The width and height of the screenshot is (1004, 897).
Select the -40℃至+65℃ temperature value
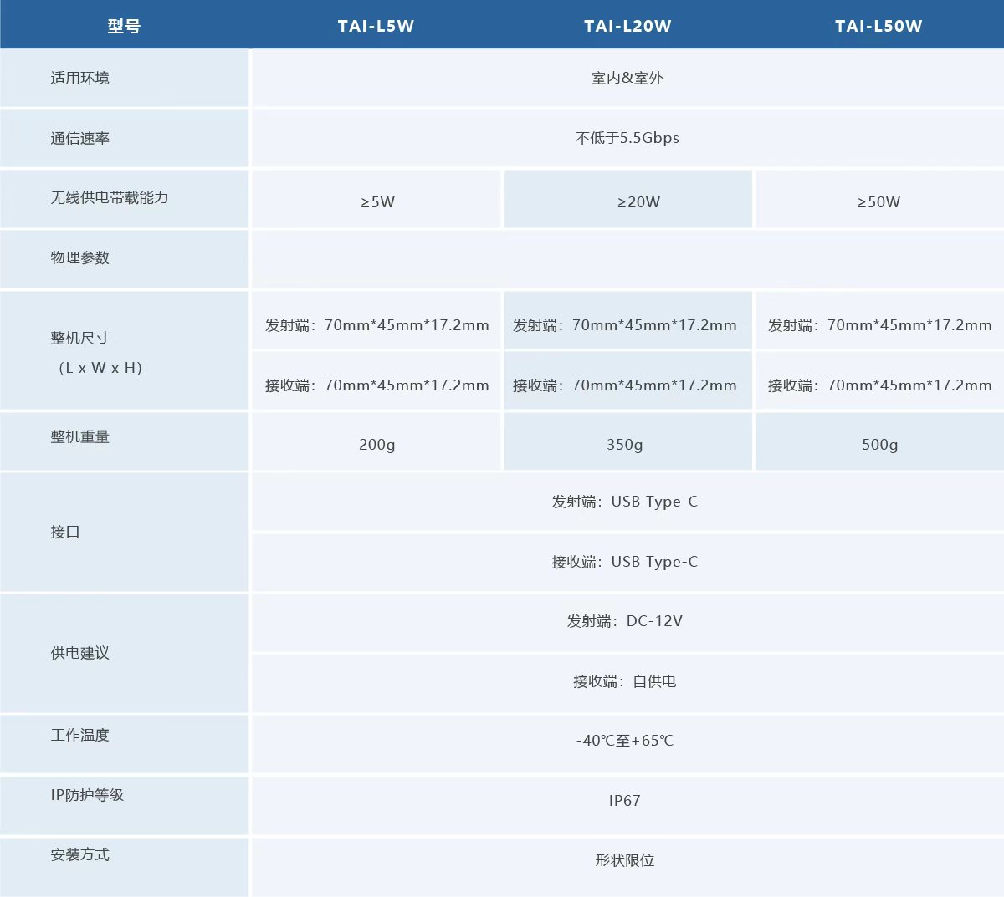click(x=624, y=741)
